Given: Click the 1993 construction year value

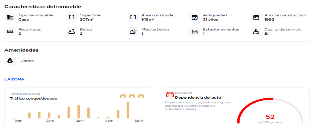Looking at the screenshot, I should pos(269,20).
